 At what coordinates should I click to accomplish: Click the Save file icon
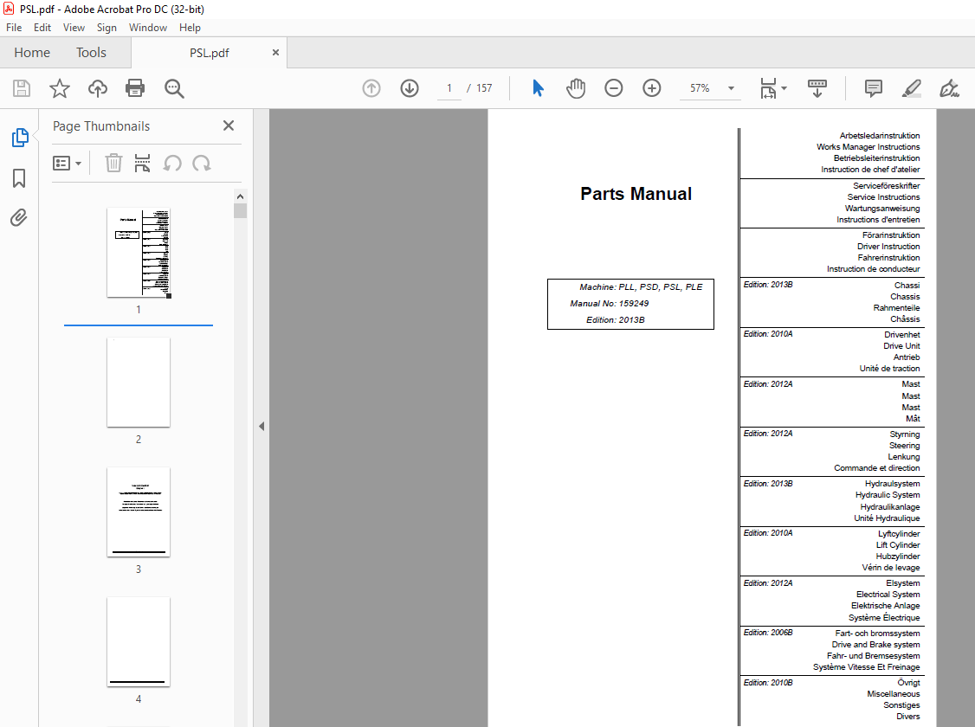(22, 88)
